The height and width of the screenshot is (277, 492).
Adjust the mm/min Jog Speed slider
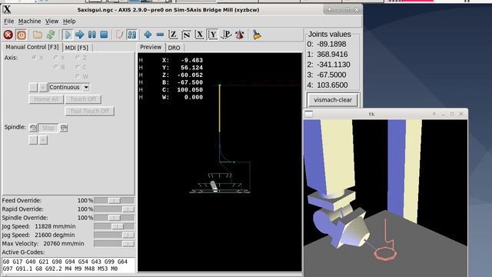coord(115,226)
